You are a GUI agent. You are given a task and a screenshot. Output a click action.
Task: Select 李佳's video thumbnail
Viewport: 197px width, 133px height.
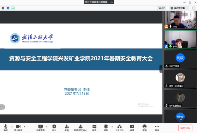[180, 39]
